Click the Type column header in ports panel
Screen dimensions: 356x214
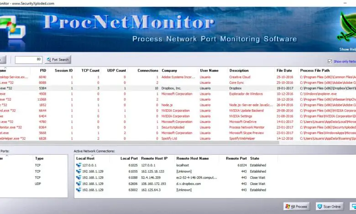tap(39, 158)
